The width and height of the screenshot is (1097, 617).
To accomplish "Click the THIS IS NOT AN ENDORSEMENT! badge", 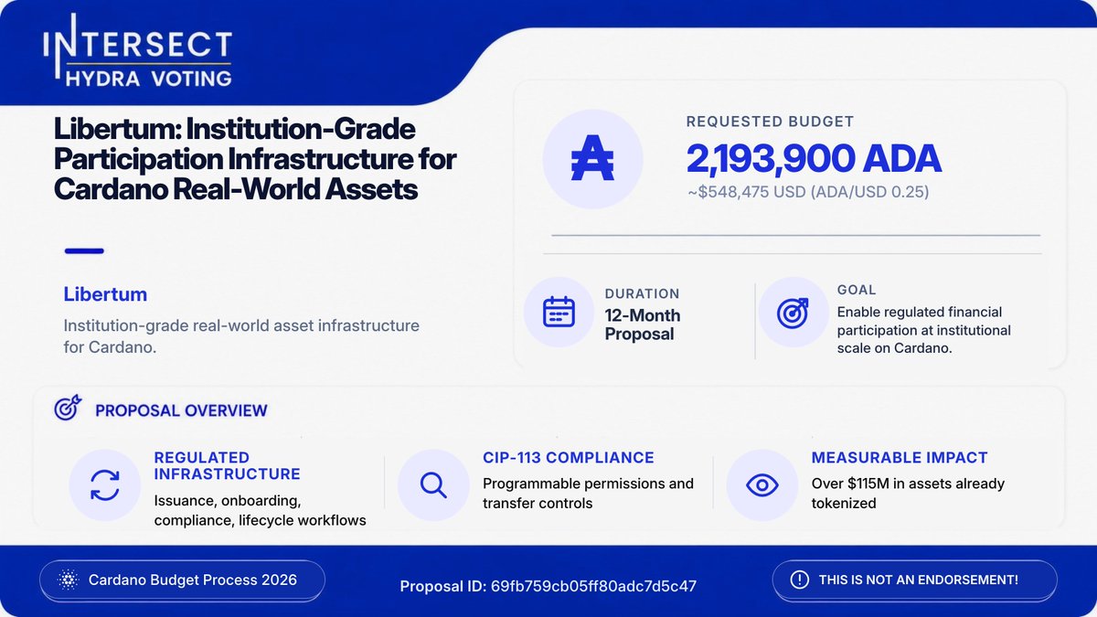I will [x=914, y=580].
